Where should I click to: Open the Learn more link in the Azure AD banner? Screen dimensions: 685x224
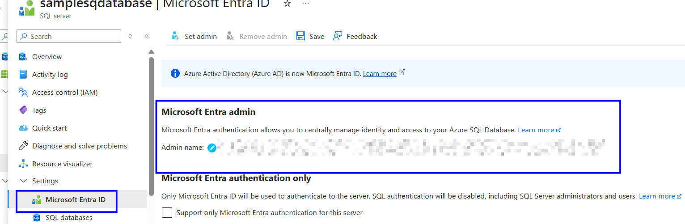tap(380, 73)
